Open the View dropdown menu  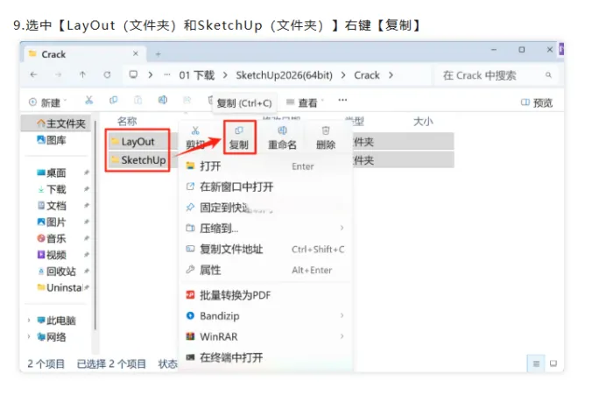[305, 102]
